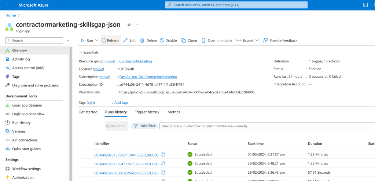This screenshot has height=181, width=375.
Task: Click the Workflow settings gear icon
Action: tap(8, 169)
